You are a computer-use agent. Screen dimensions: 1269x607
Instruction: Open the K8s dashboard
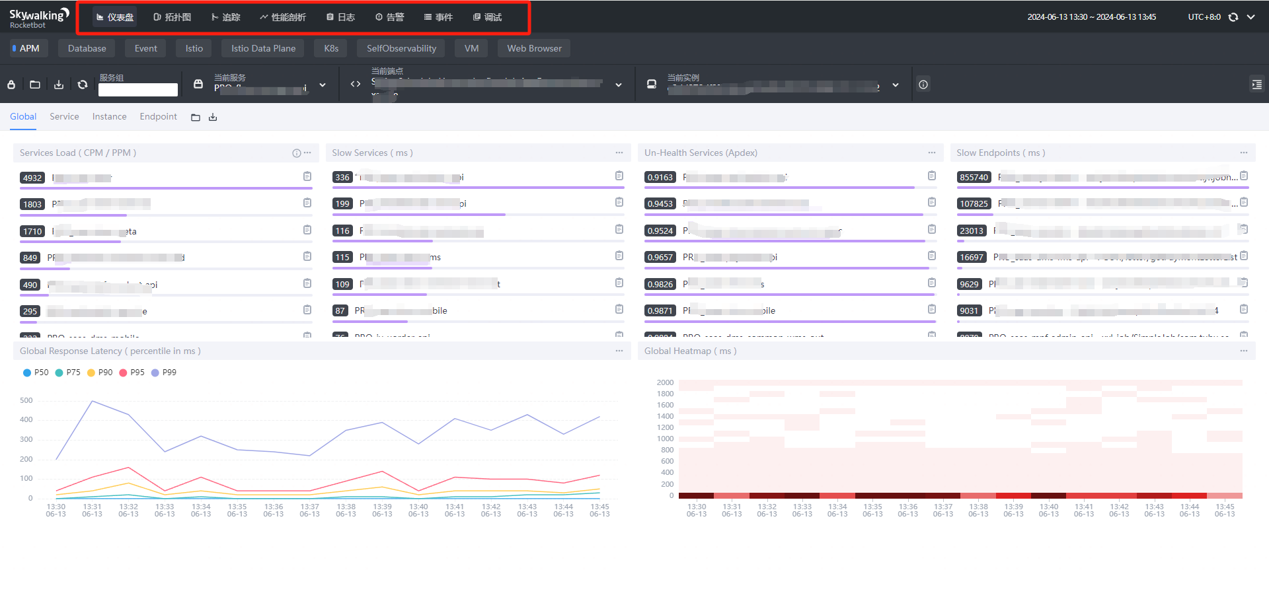[x=331, y=48]
